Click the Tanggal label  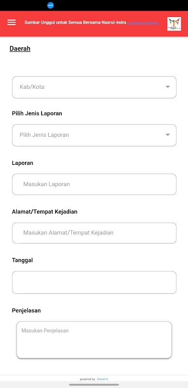coord(22,260)
